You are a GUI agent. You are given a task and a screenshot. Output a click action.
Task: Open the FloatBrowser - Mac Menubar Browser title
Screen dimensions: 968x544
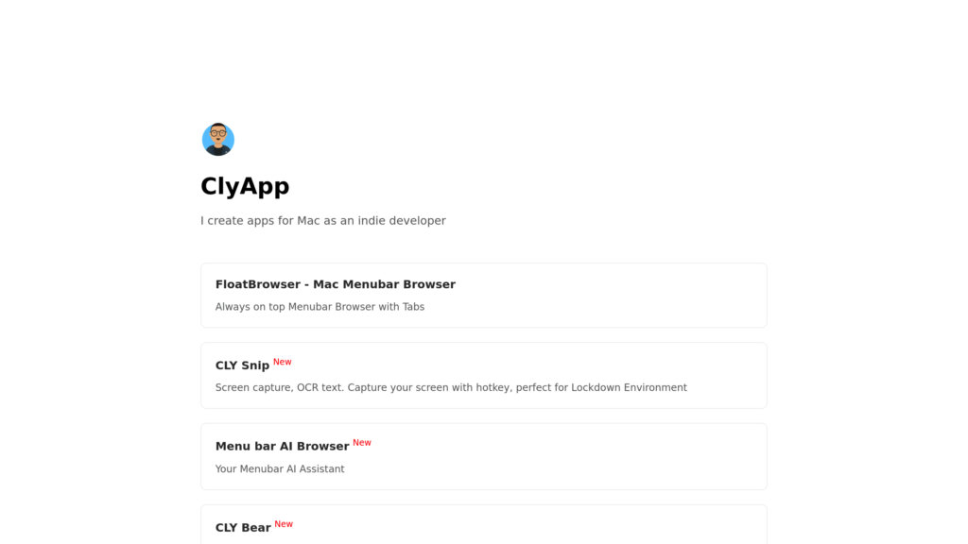(x=336, y=284)
